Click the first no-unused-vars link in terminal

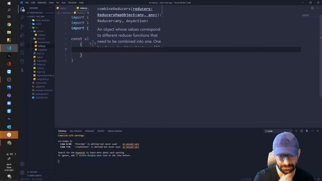(x=131, y=144)
